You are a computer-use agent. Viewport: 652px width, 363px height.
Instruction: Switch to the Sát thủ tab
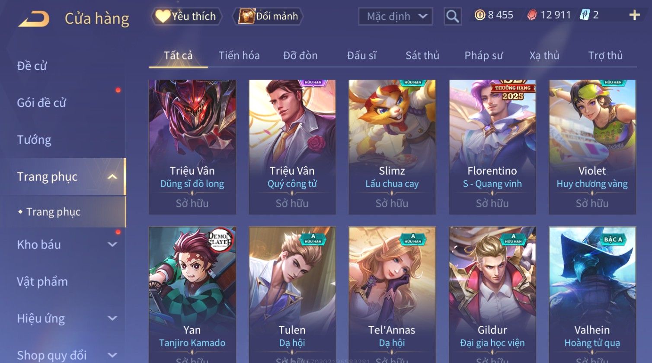tap(422, 55)
